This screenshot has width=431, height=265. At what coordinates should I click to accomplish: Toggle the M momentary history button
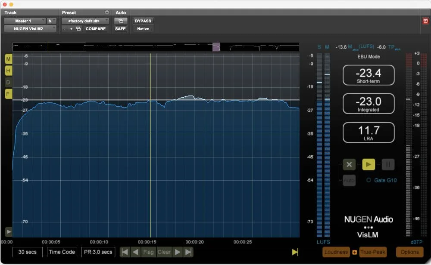[x=9, y=59]
